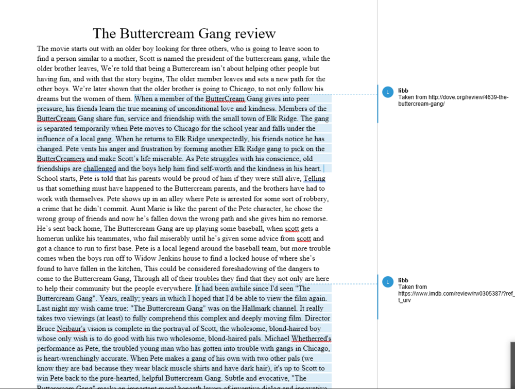Select the author name libb on second comment
Screen dimensions: 515x389
pos(403,280)
